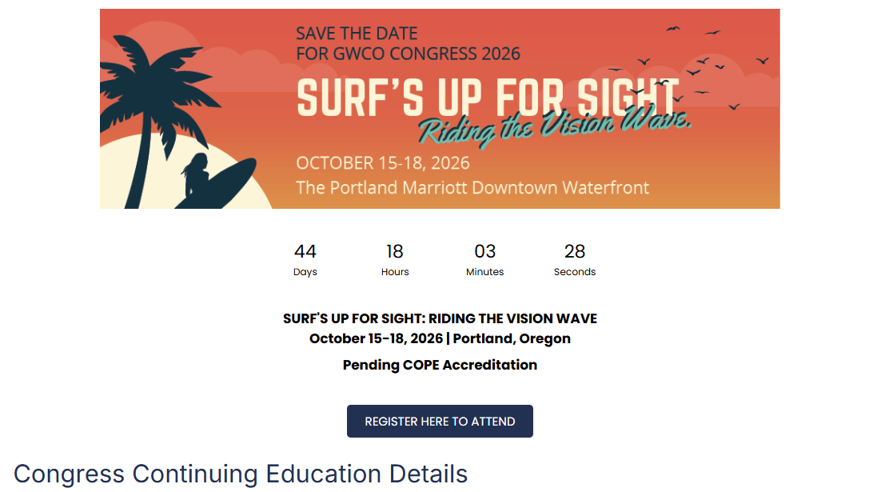
Task: Click the Save The Date banner text
Action: [x=357, y=34]
